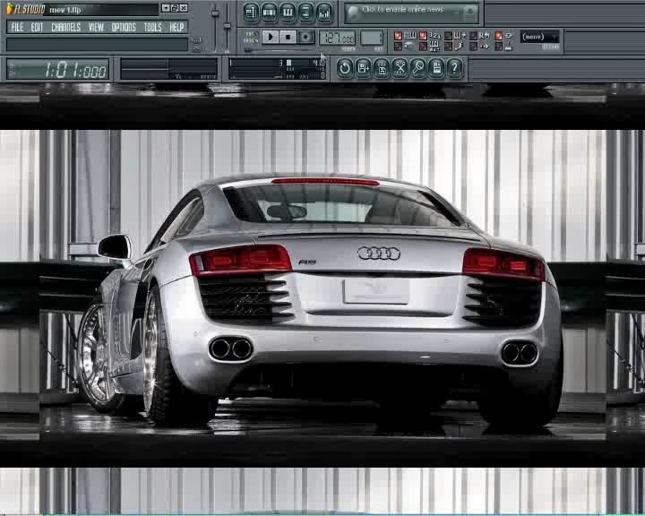Screen dimensions: 645x516
Task: Click the FL Studio logo in title bar
Action: click(x=25, y=9)
